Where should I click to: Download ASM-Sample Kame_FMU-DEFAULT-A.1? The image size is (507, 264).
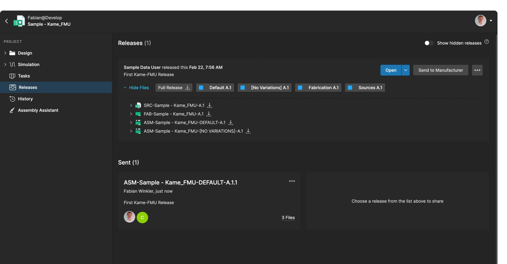coord(231,122)
